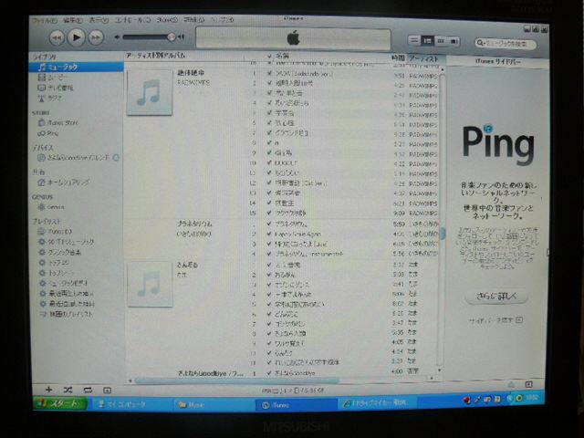The width and height of the screenshot is (584, 438).
Task: Click the サイドバーを隠す link
Action: (x=495, y=320)
